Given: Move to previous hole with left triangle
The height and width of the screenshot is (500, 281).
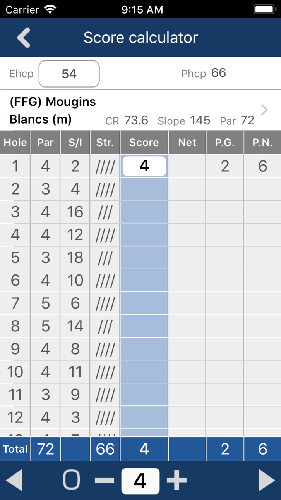Looking at the screenshot, I should click(14, 480).
